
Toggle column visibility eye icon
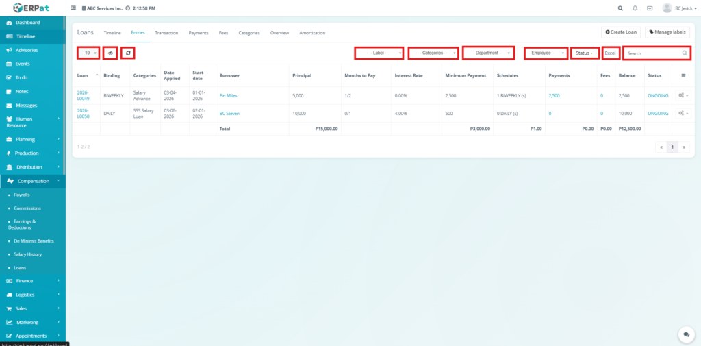110,53
